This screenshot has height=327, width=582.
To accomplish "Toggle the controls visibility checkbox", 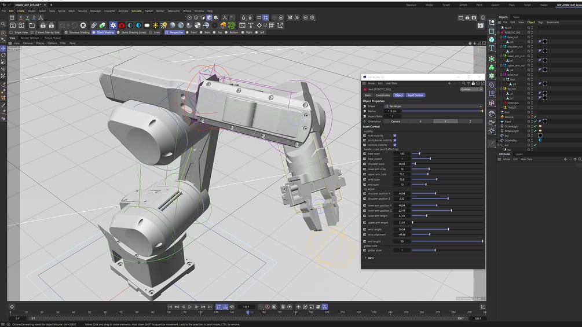I will pyautogui.click(x=395, y=145).
